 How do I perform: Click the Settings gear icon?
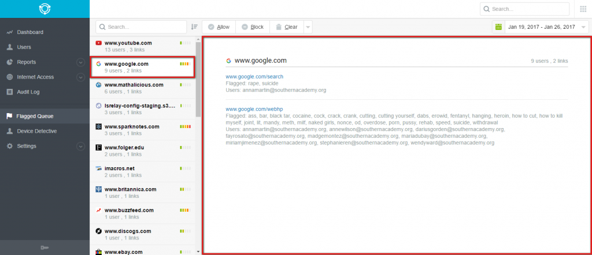[x=10, y=146]
